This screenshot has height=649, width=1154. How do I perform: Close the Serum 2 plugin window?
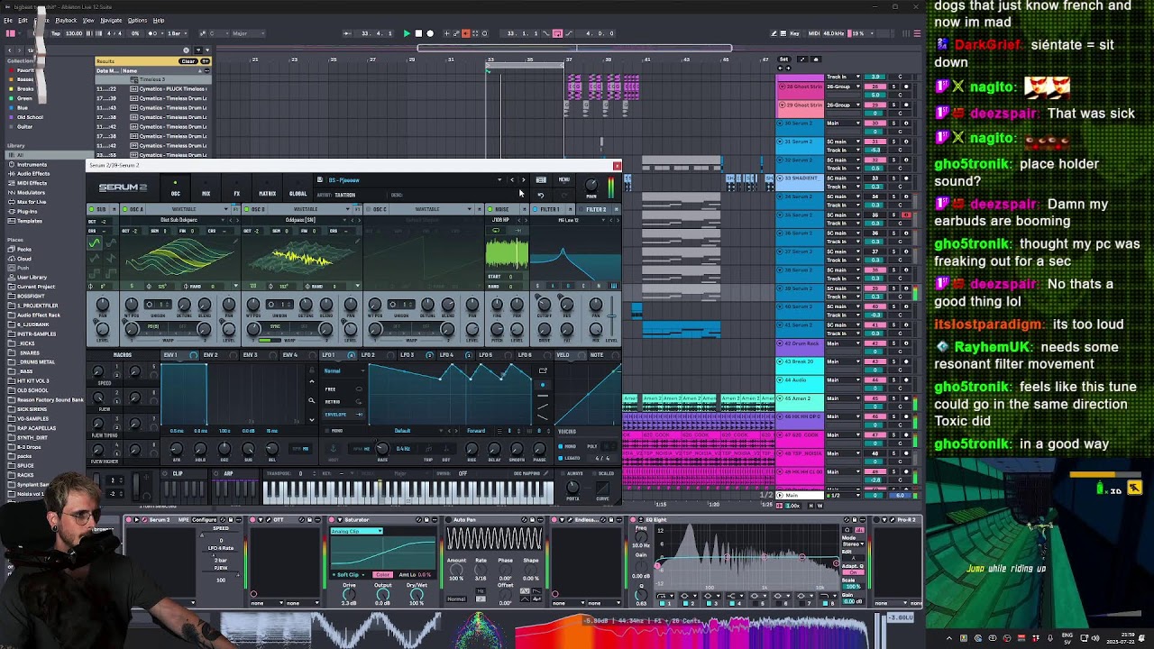[x=617, y=166]
